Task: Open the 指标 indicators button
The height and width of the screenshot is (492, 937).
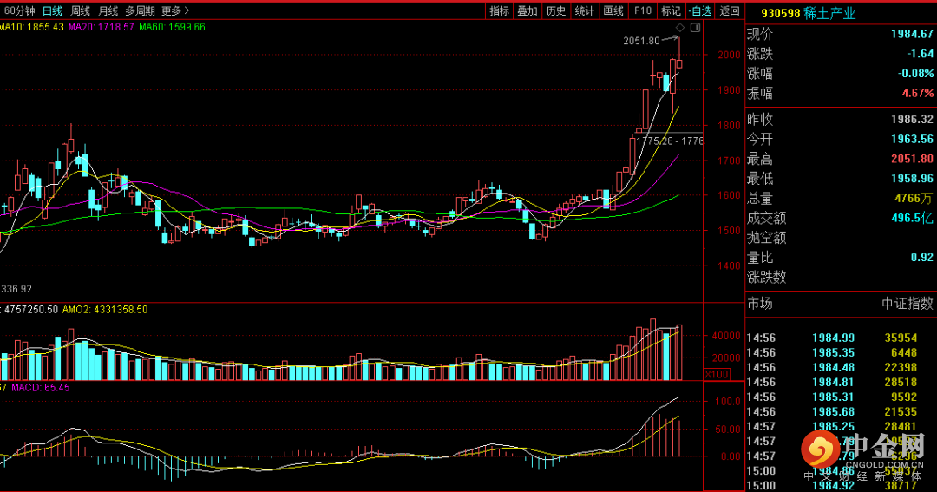Action: pos(499,10)
